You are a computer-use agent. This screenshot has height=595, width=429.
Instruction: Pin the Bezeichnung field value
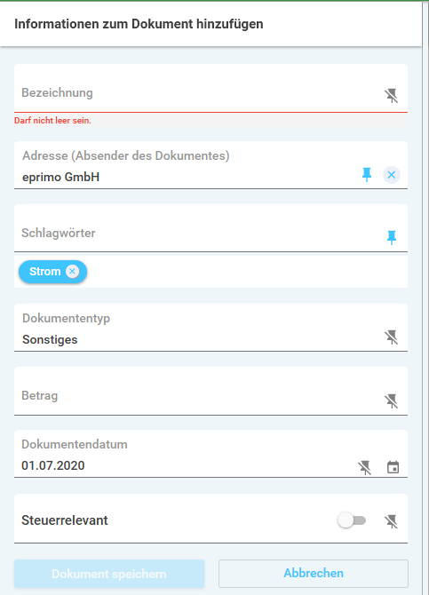coord(391,96)
